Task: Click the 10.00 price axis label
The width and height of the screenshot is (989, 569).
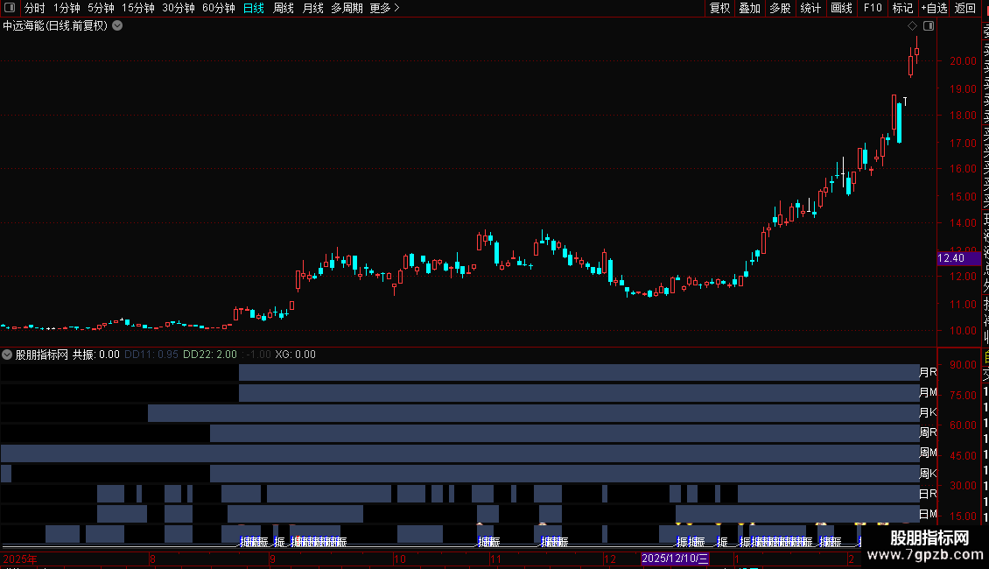Action: [963, 331]
